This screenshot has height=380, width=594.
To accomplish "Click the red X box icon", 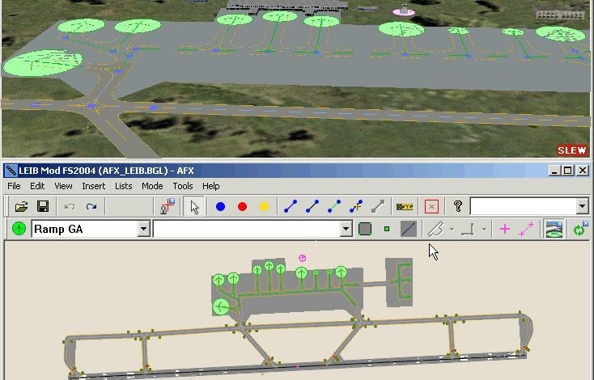I will [431, 207].
